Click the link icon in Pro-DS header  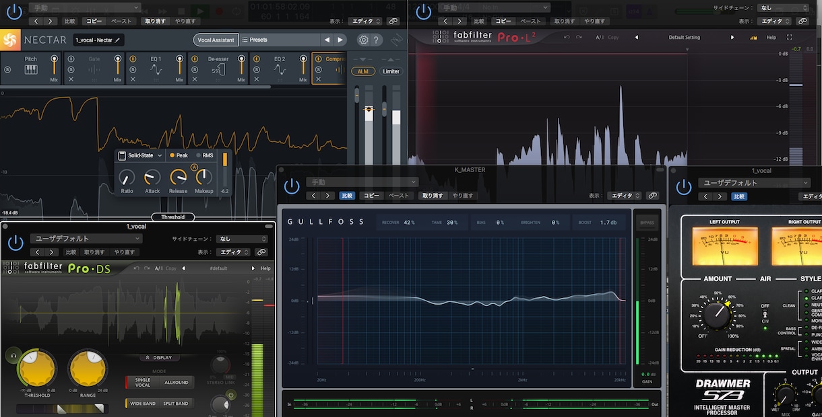coord(261,252)
